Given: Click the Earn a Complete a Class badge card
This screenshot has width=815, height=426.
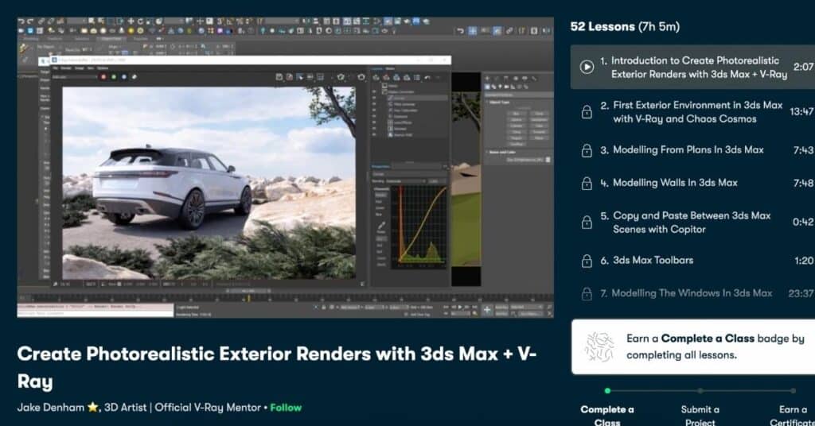Looking at the screenshot, I should (693, 347).
